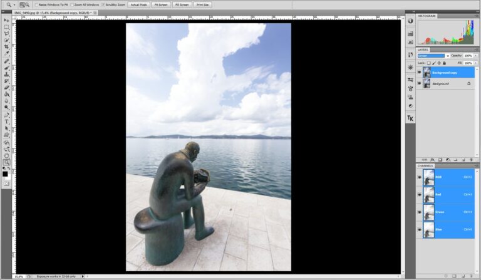Select the Rectangular Marquee tool
The width and height of the screenshot is (481, 280).
pos(6,27)
